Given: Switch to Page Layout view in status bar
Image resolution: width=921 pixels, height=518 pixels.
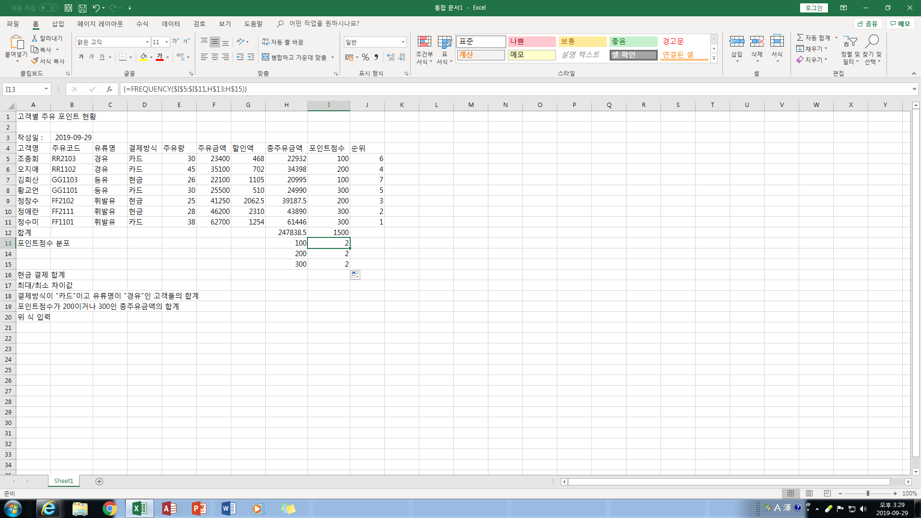Looking at the screenshot, I should pyautogui.click(x=809, y=493).
